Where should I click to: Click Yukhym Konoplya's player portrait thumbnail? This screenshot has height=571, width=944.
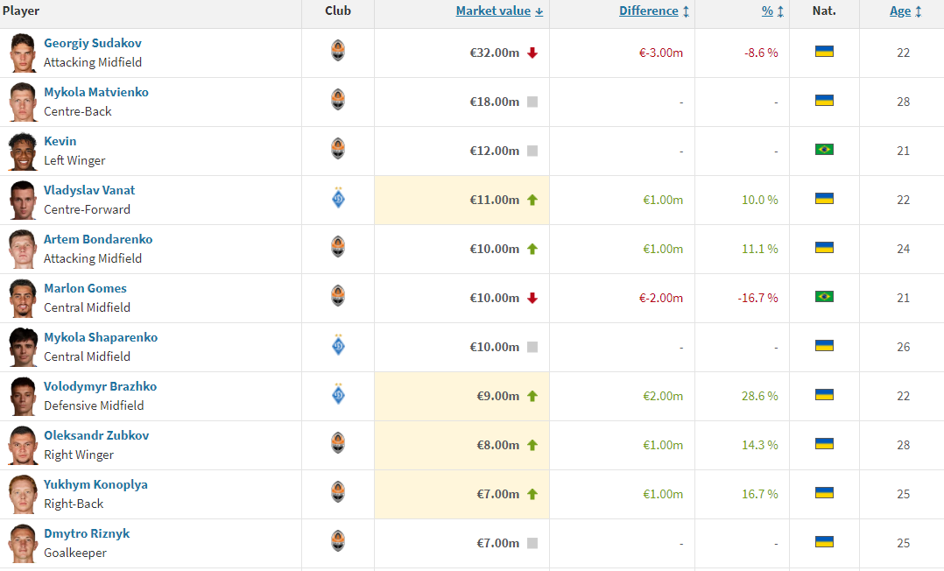point(23,494)
